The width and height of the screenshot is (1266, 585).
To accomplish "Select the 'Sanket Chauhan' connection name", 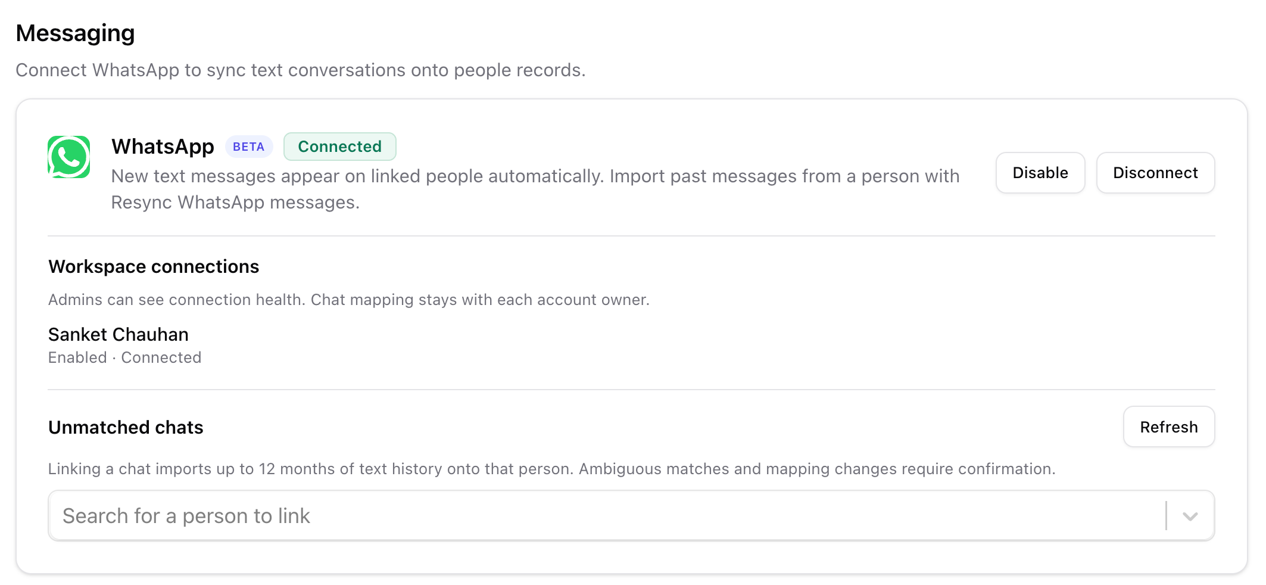I will pos(119,334).
